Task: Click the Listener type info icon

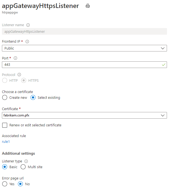Action: (26, 161)
